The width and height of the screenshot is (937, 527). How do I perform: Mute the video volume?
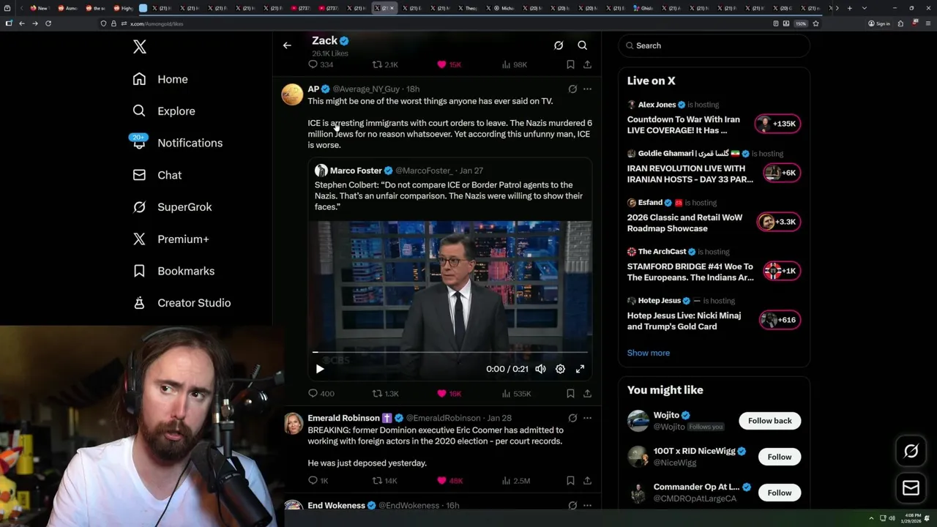pyautogui.click(x=540, y=369)
